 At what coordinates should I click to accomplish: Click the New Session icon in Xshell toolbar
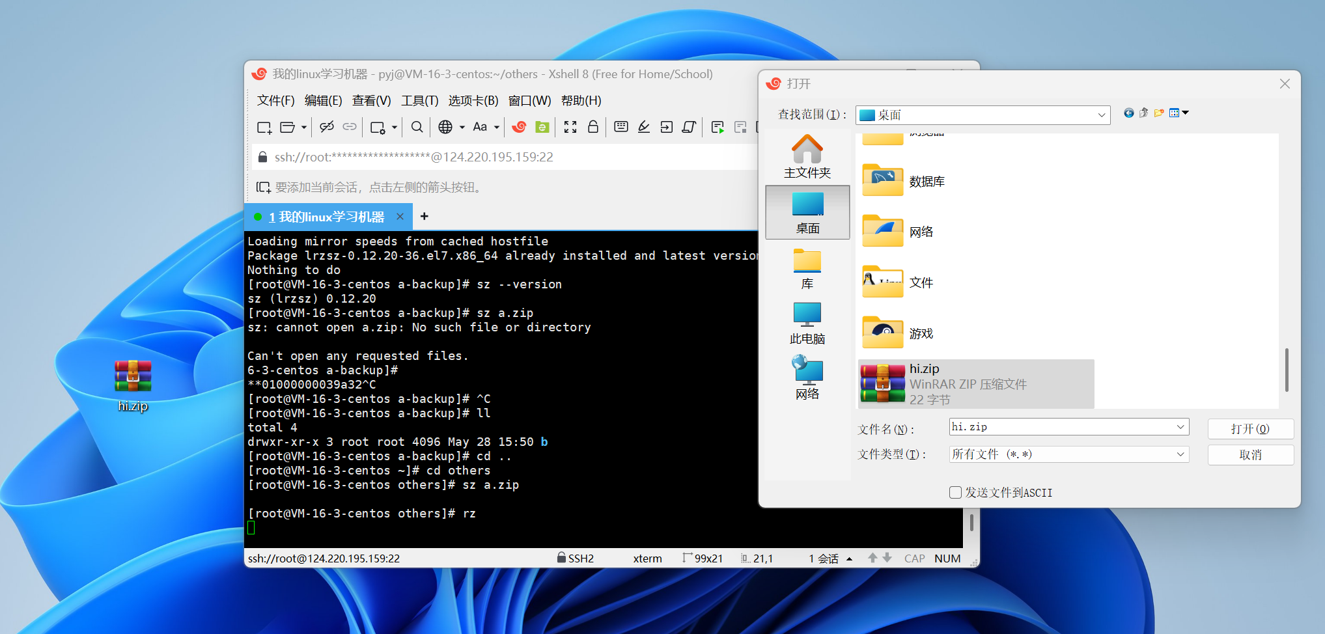tap(264, 128)
